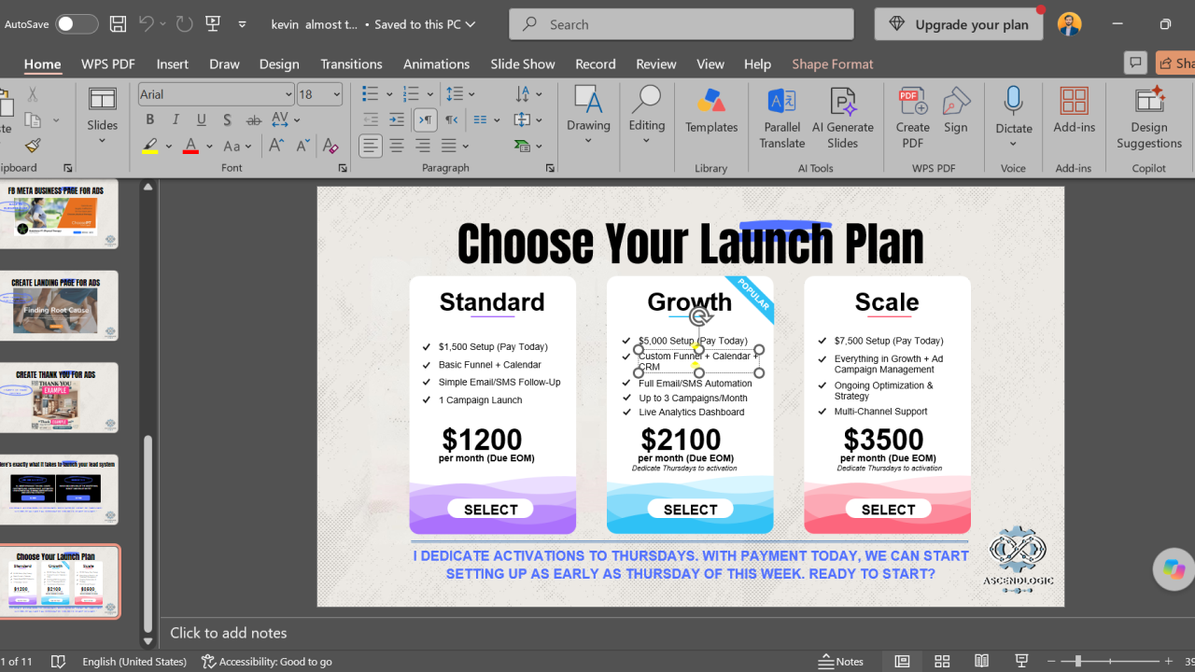Decrease the font size
The width and height of the screenshot is (1195, 672).
point(302,146)
